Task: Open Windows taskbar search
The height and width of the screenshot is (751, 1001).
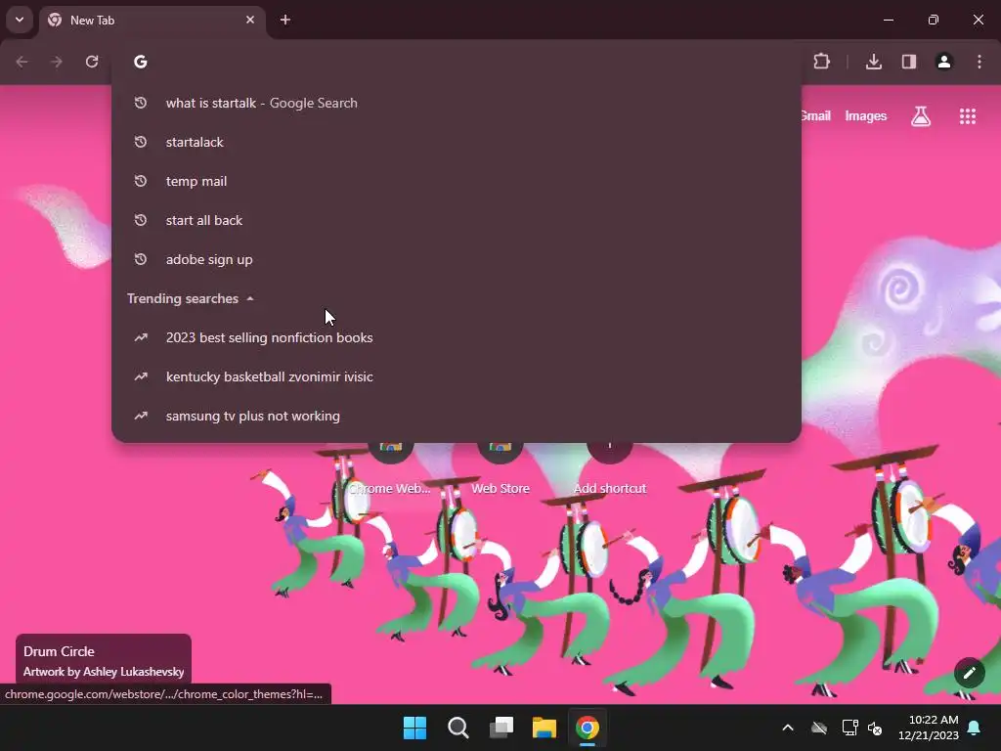Action: click(x=458, y=728)
